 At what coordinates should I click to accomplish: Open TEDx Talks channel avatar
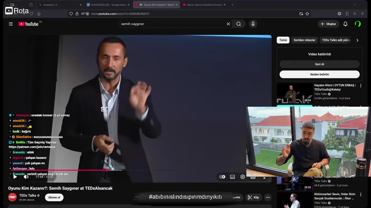point(12,197)
